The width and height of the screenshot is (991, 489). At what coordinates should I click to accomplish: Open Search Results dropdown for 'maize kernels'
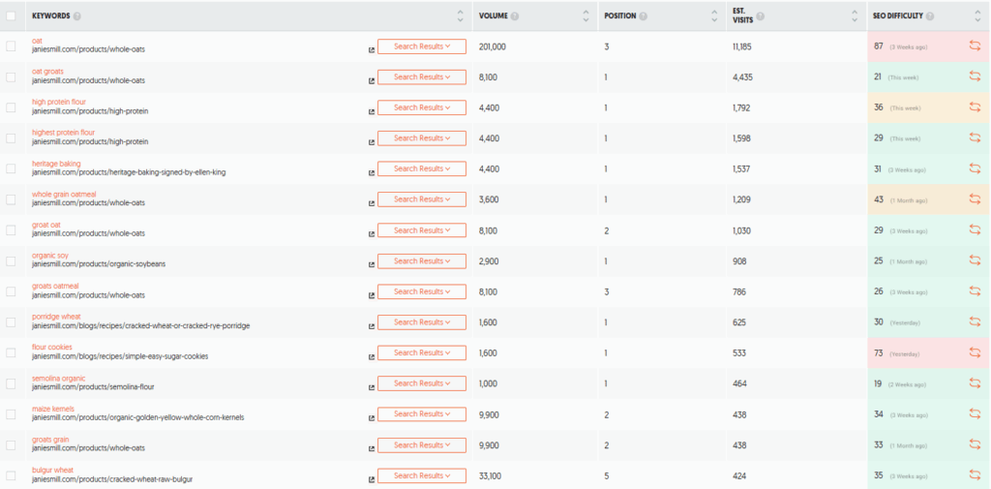click(x=422, y=413)
